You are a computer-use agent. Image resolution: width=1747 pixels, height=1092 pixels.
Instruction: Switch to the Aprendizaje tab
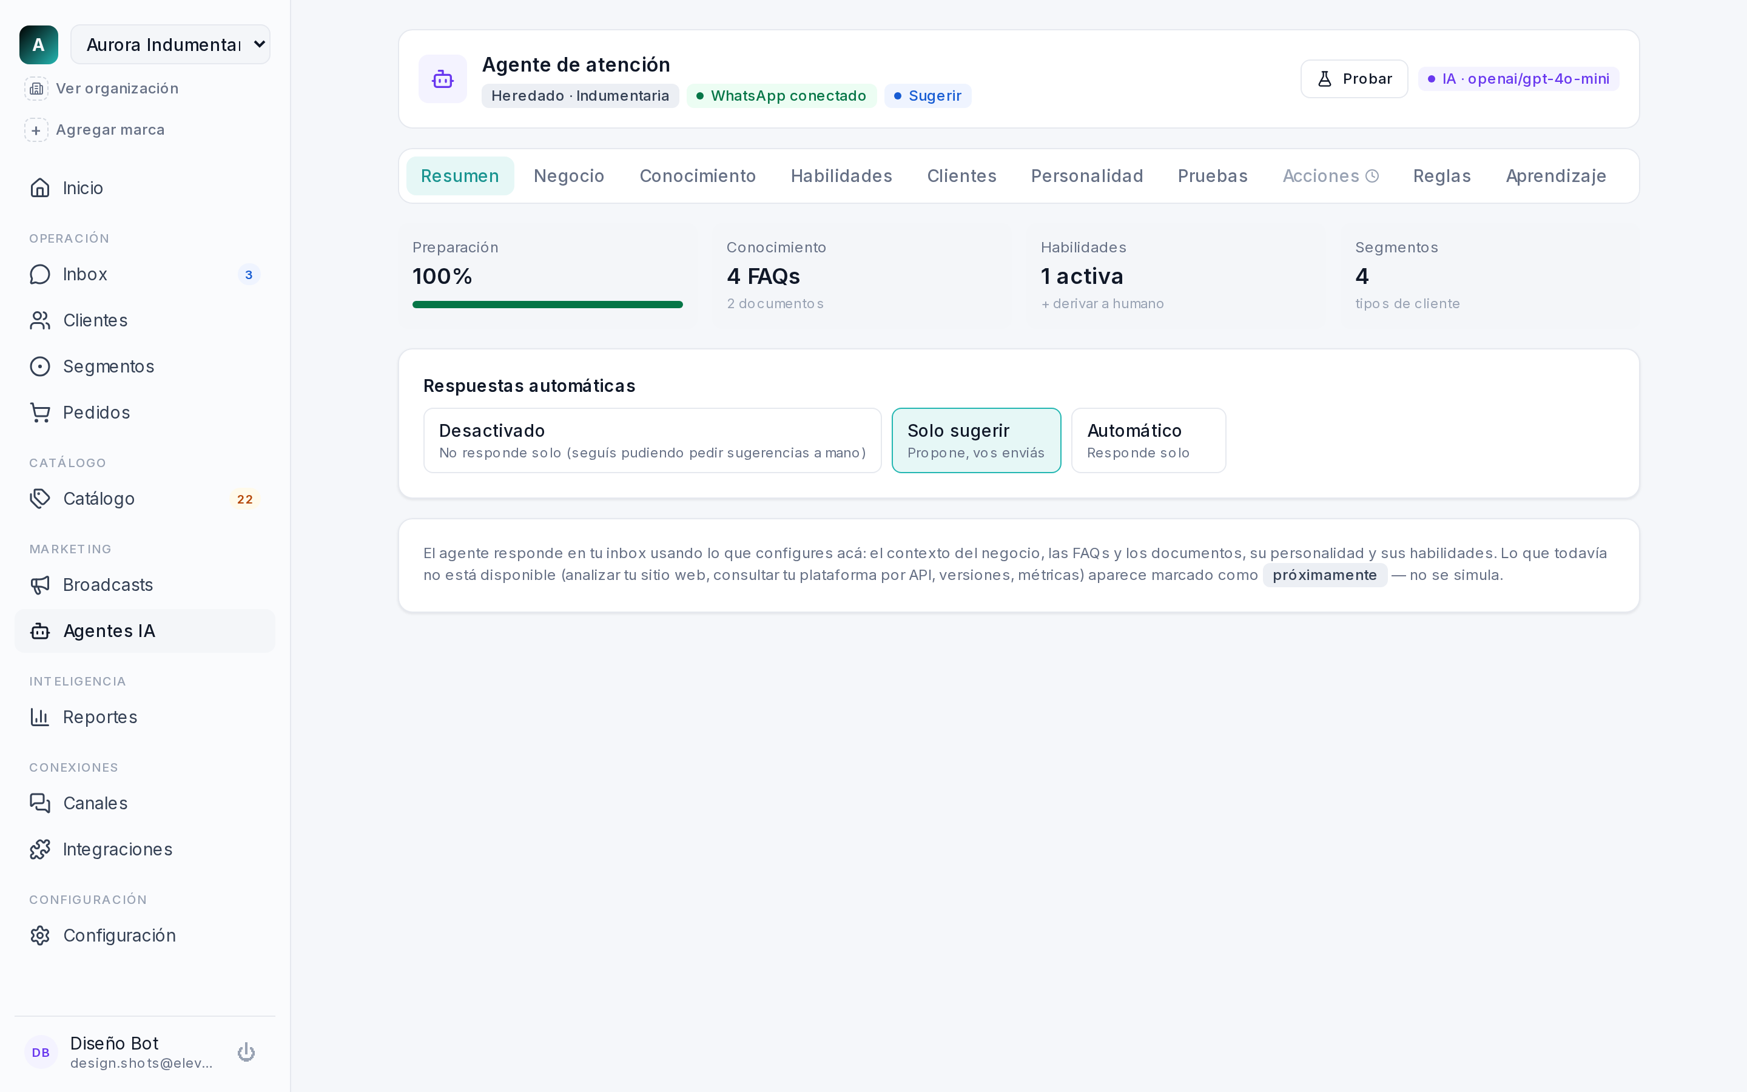1556,176
